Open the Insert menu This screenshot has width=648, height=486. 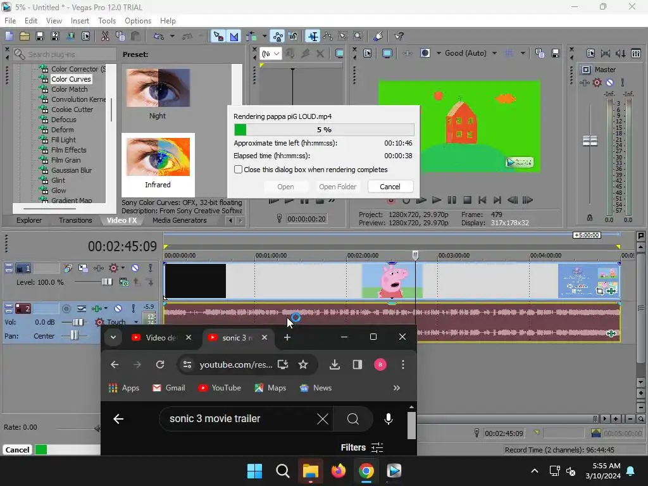(80, 21)
